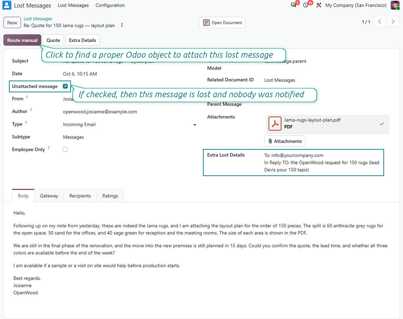The height and width of the screenshot is (319, 403).
Task: Switch to the Body tab
Action: point(23,196)
